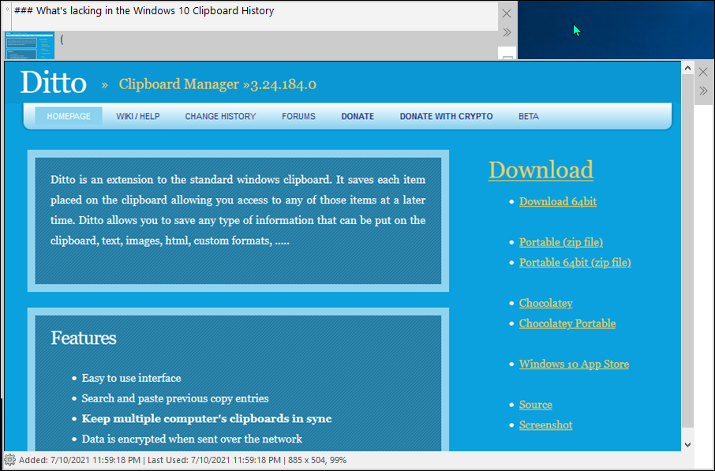
Task: Click scrollbar up arrow in preview
Action: (687, 69)
